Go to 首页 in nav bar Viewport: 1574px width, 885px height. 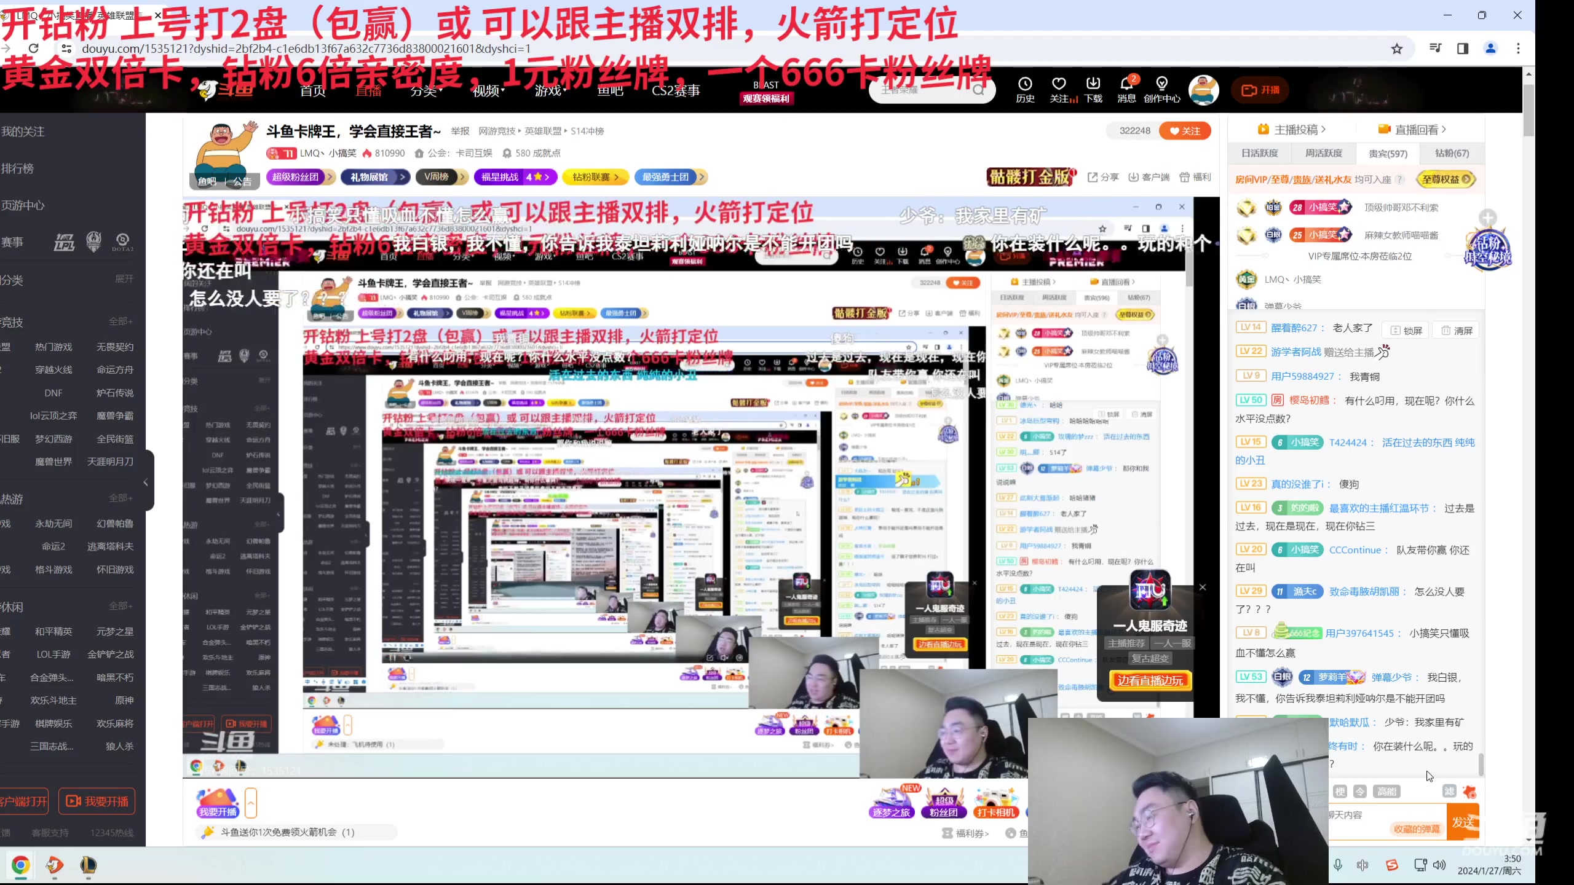coord(313,91)
